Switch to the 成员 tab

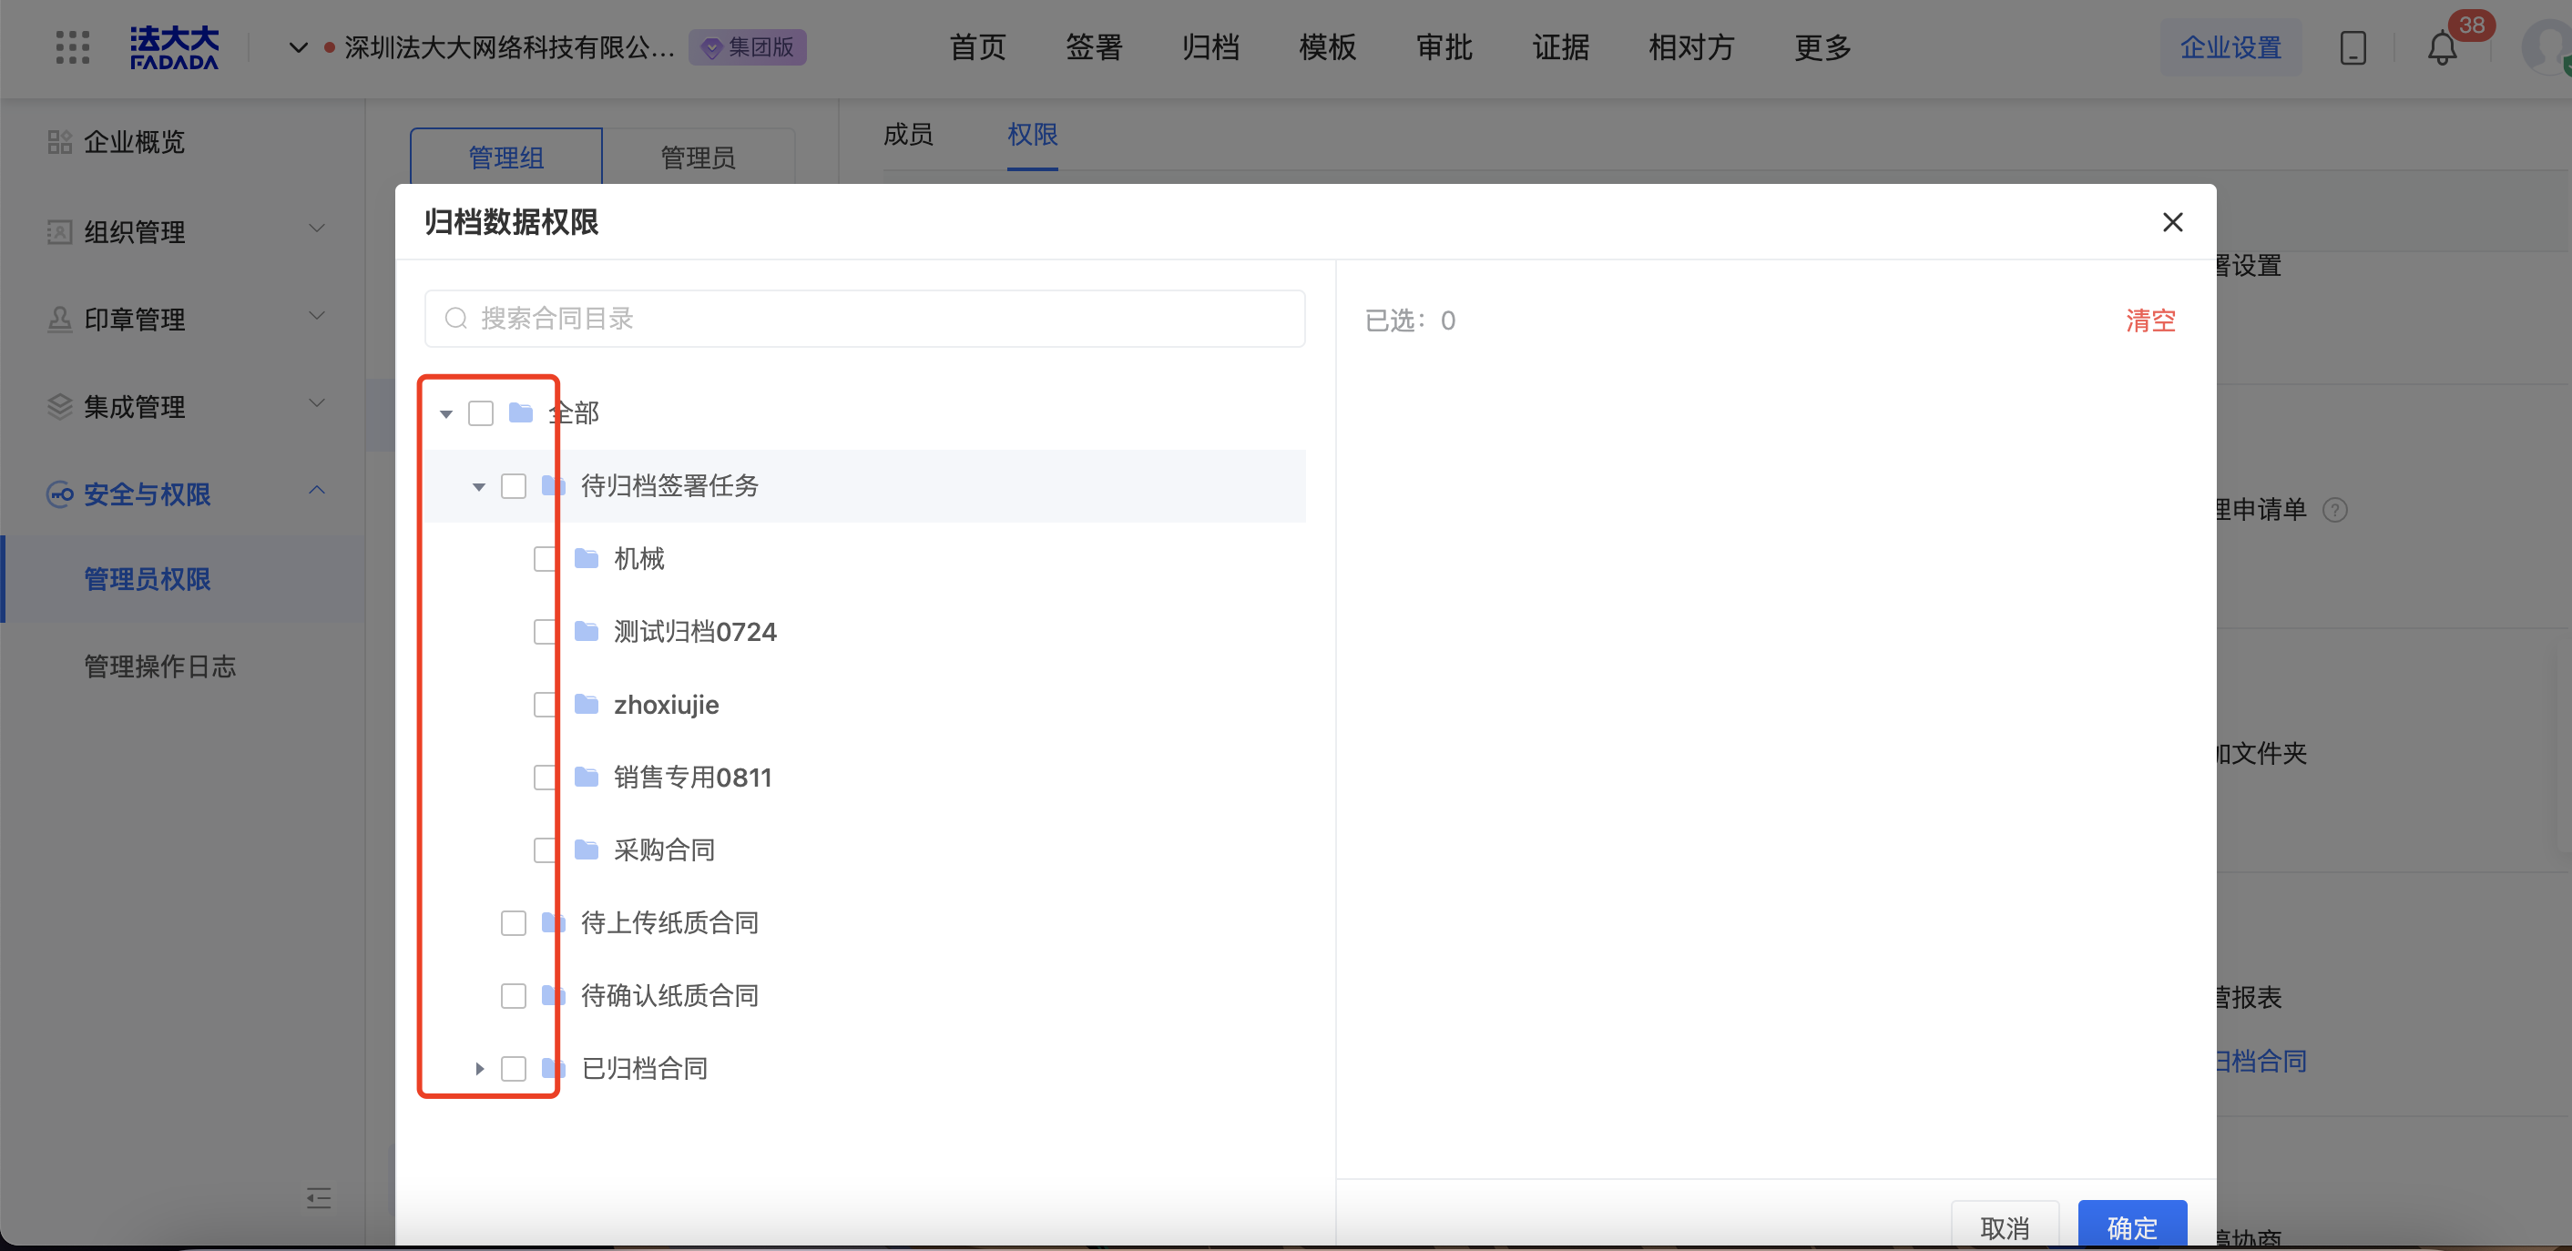click(x=908, y=135)
